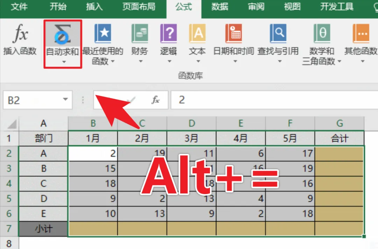The image size is (378, 249).
Task: Click the Select All corner triangle
Action: 12,124
